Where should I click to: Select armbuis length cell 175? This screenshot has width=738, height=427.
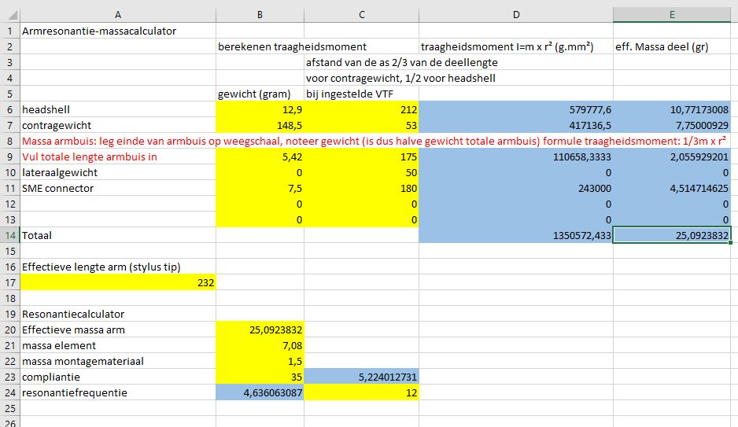[361, 157]
